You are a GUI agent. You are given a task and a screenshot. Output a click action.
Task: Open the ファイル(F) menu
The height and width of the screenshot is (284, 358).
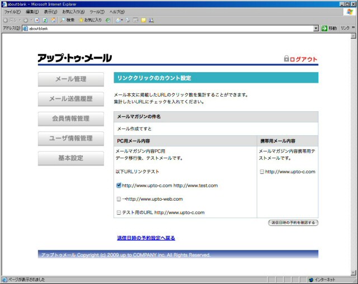pos(12,12)
